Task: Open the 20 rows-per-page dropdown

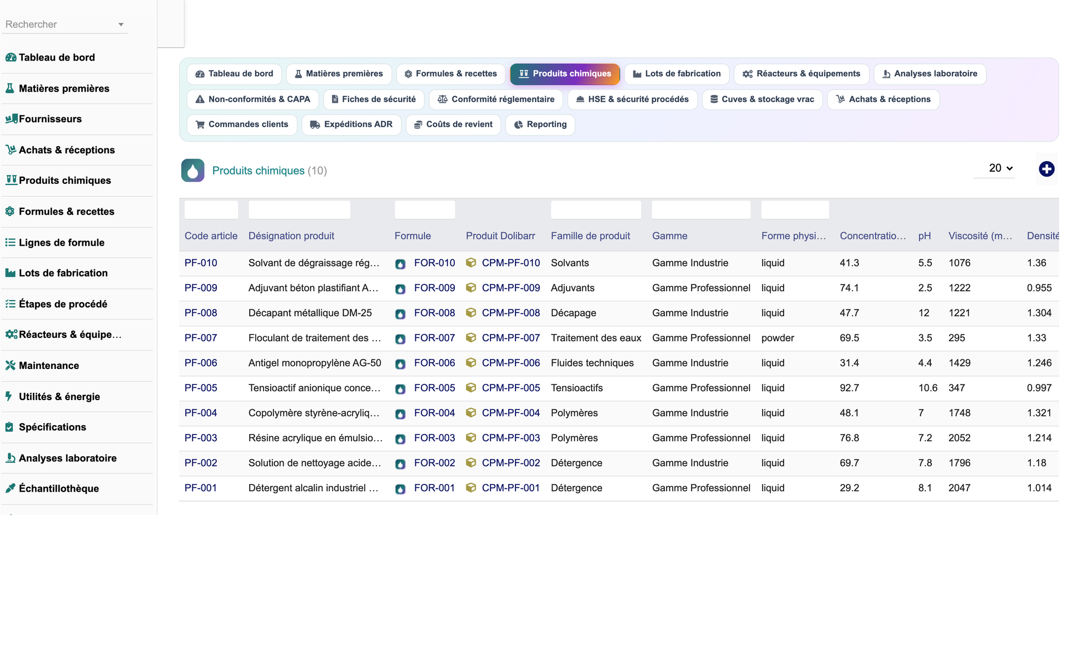Action: (1000, 168)
